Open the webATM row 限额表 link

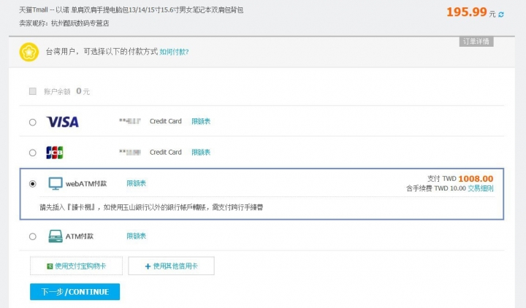pyautogui.click(x=136, y=183)
